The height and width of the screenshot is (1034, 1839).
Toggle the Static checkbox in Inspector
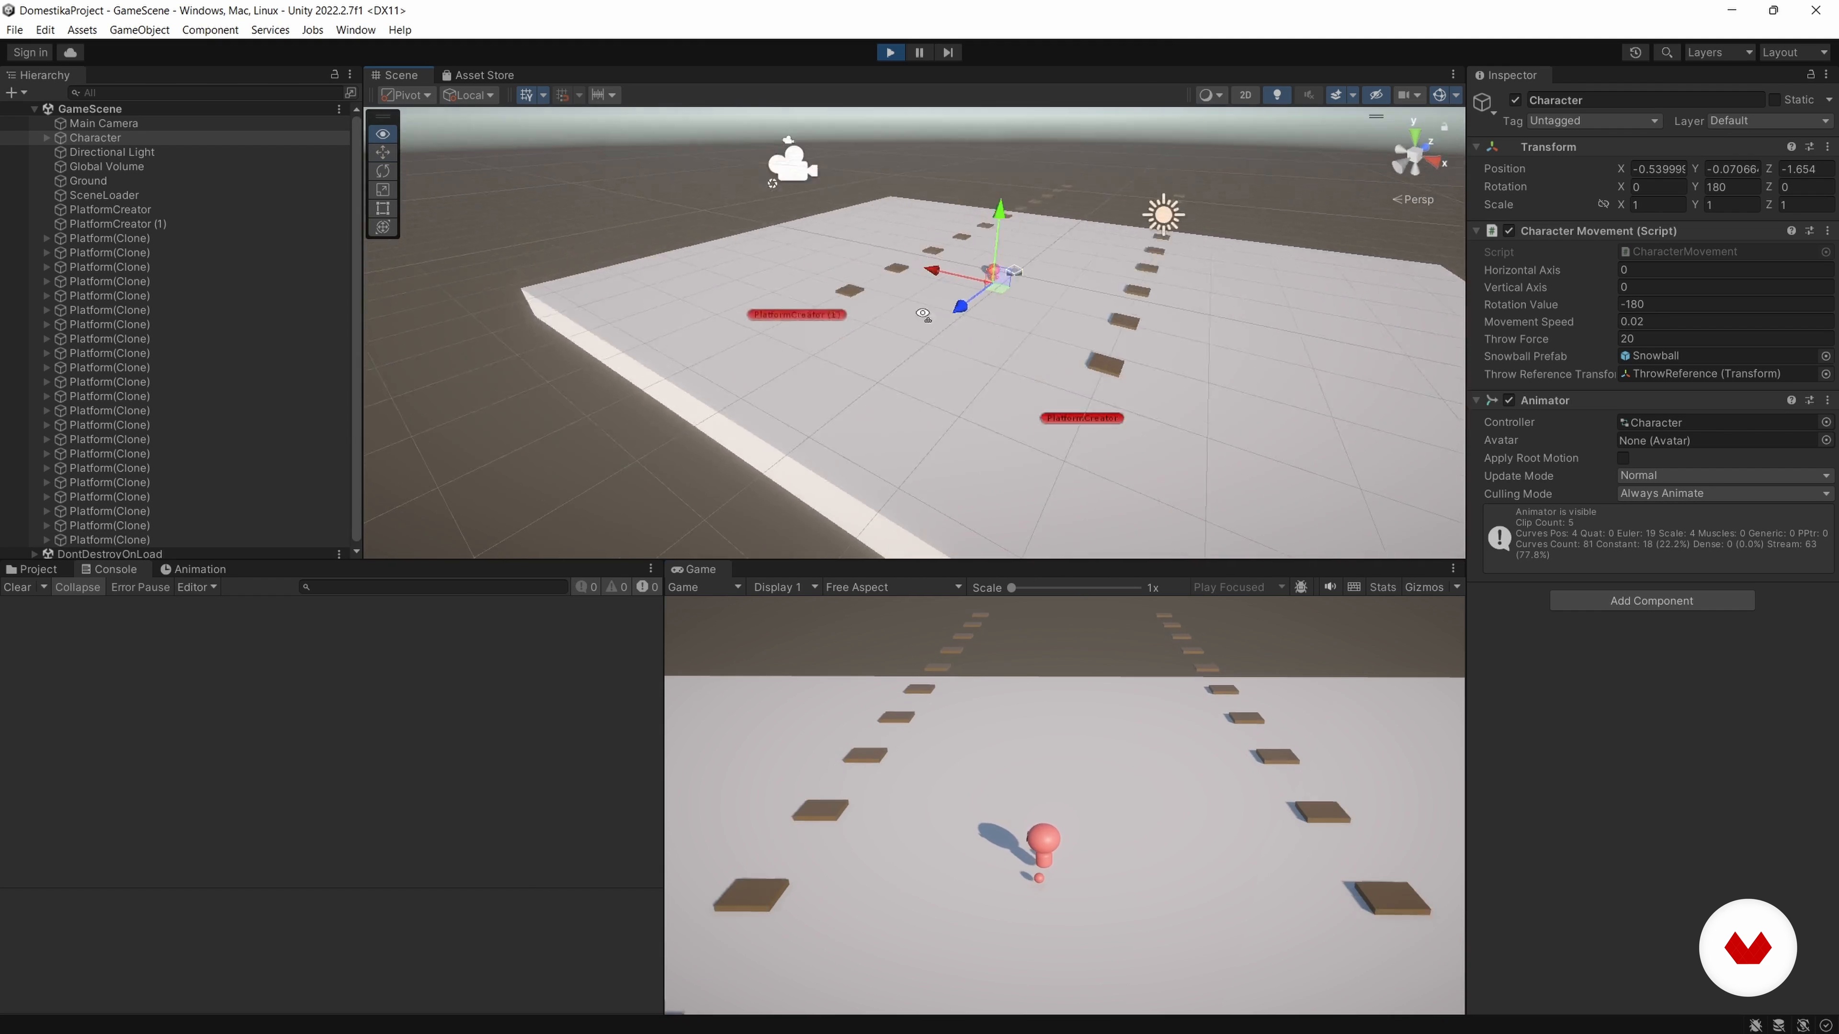[x=1775, y=100]
